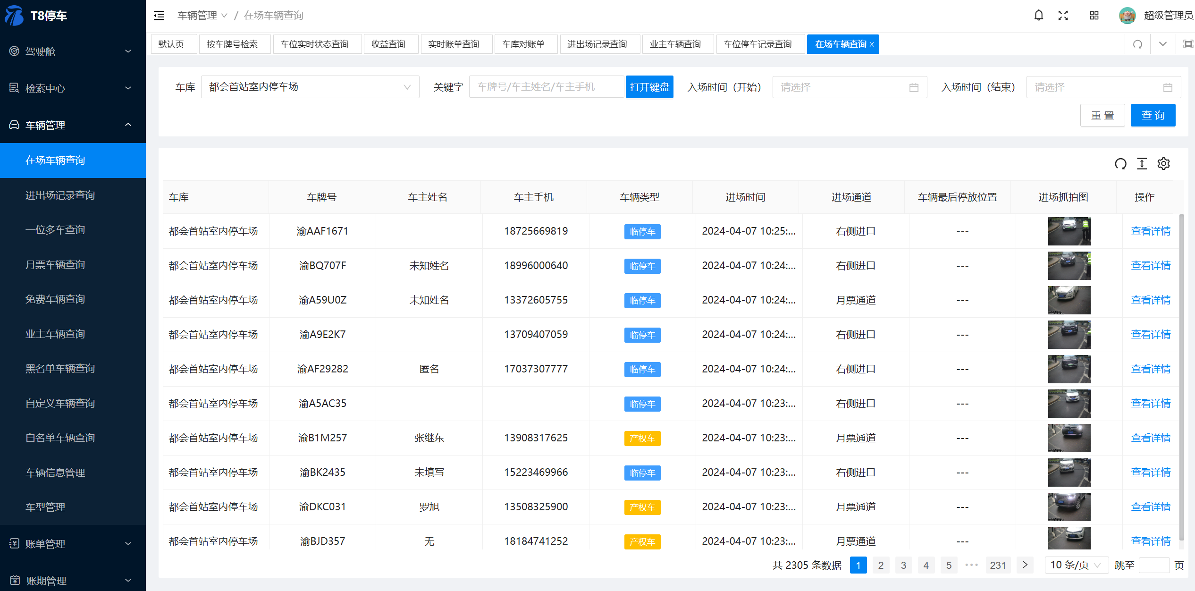Expand the 账期管理 sidebar menu
Viewport: 1195px width, 591px height.
coord(73,581)
